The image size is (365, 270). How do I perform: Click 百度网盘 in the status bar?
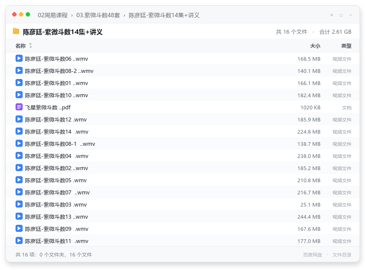(x=313, y=255)
